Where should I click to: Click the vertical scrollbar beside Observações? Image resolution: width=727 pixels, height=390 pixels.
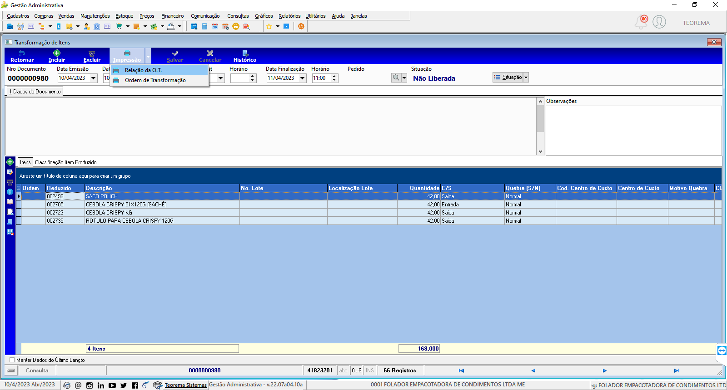(540, 127)
